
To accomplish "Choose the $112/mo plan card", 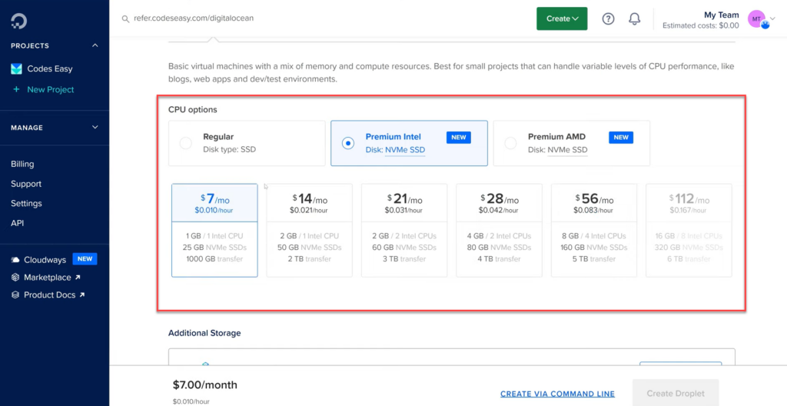I will [689, 230].
